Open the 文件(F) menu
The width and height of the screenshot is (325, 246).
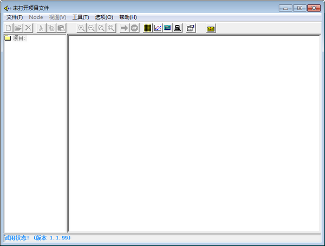pos(15,17)
